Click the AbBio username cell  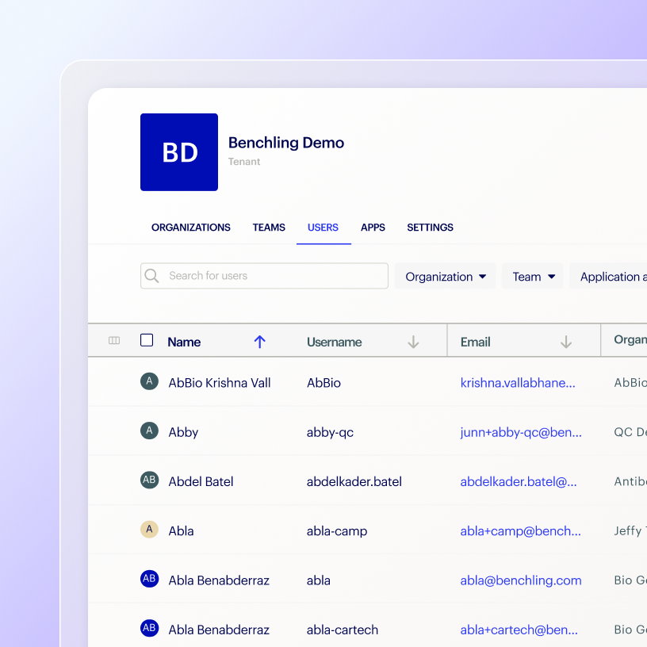323,383
